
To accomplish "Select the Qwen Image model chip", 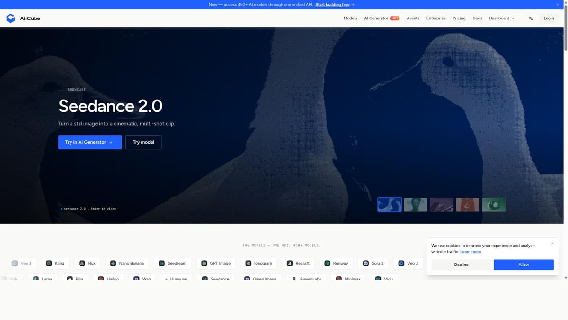I will click(x=260, y=278).
